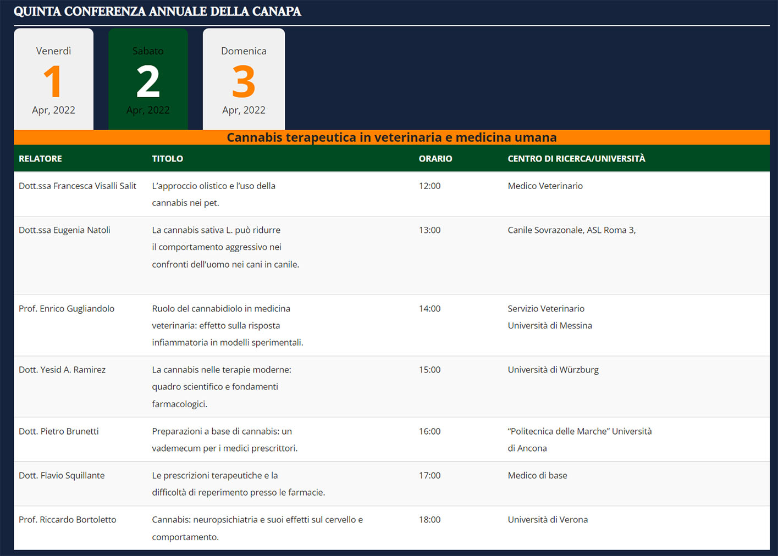Click the CENTRO DI RICERCA/UNIVERSITÀ header

(576, 159)
